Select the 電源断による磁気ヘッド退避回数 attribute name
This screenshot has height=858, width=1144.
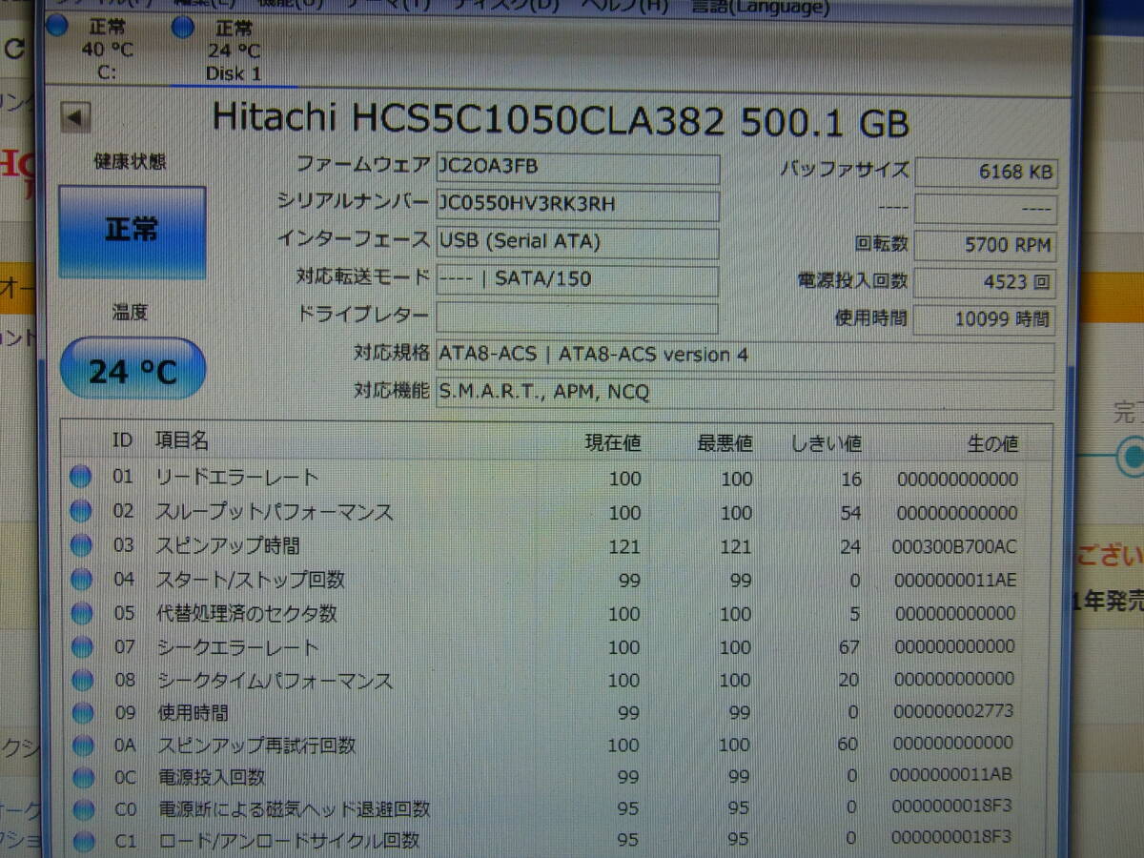click(x=295, y=809)
